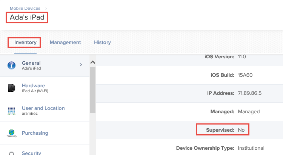Open the Purchasing category

(45, 133)
